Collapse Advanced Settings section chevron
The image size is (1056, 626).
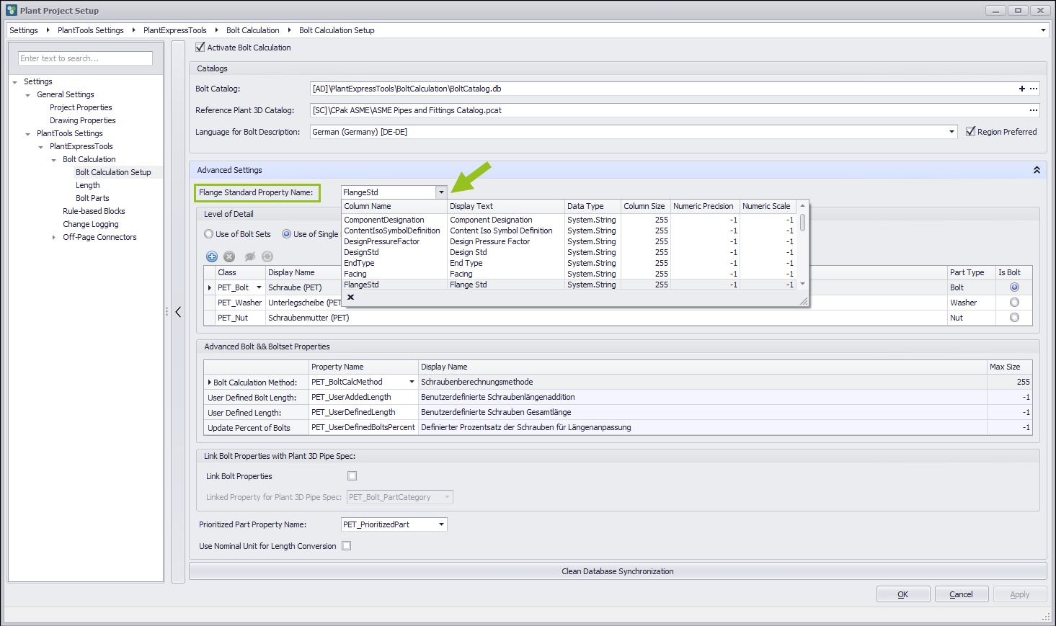(x=1037, y=170)
